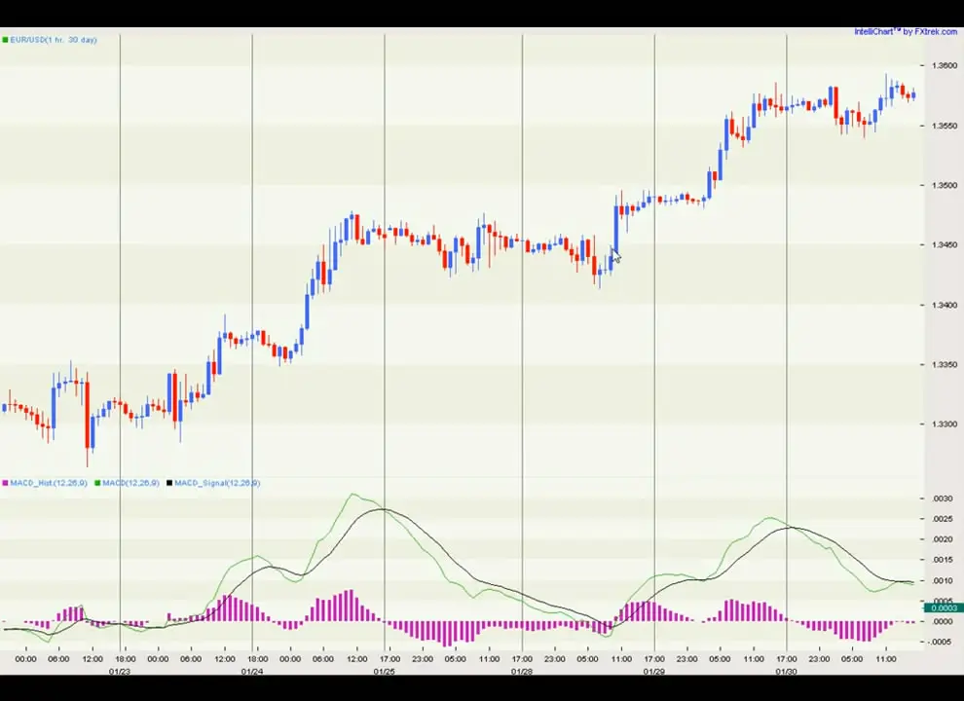Click the magenta MACD_Hist color square
964x701 pixels.
tap(5, 483)
